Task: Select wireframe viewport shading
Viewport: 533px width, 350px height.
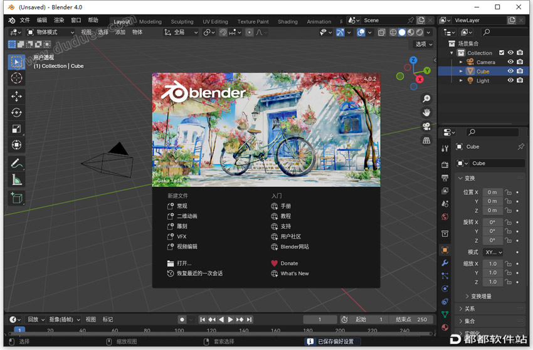Action: click(x=393, y=33)
